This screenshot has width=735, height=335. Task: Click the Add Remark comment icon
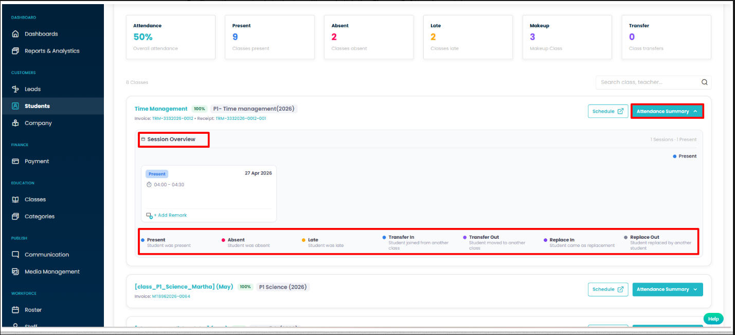[x=149, y=216]
